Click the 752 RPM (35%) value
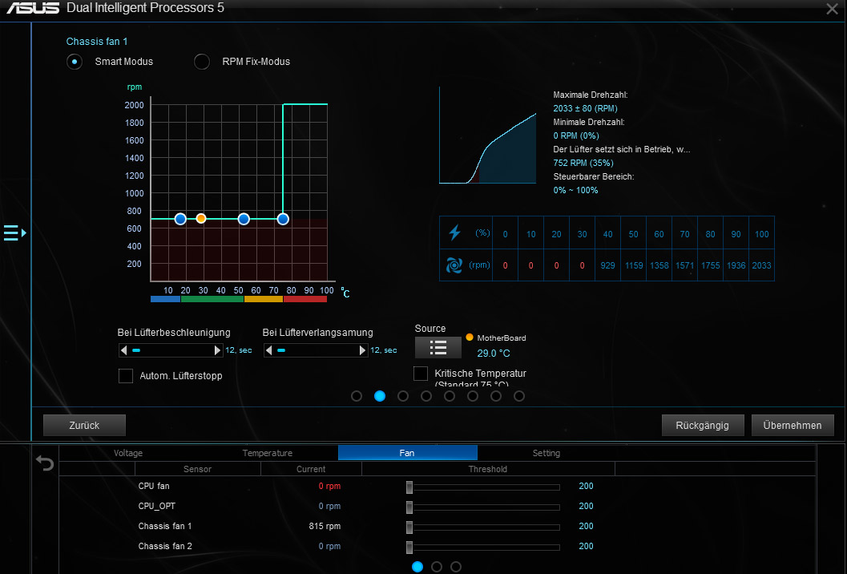The width and height of the screenshot is (847, 574). coord(583,163)
